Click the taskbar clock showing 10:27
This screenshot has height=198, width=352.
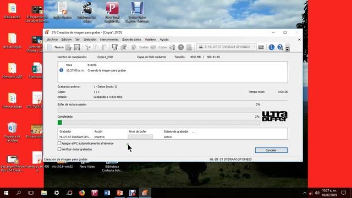pos(329,193)
